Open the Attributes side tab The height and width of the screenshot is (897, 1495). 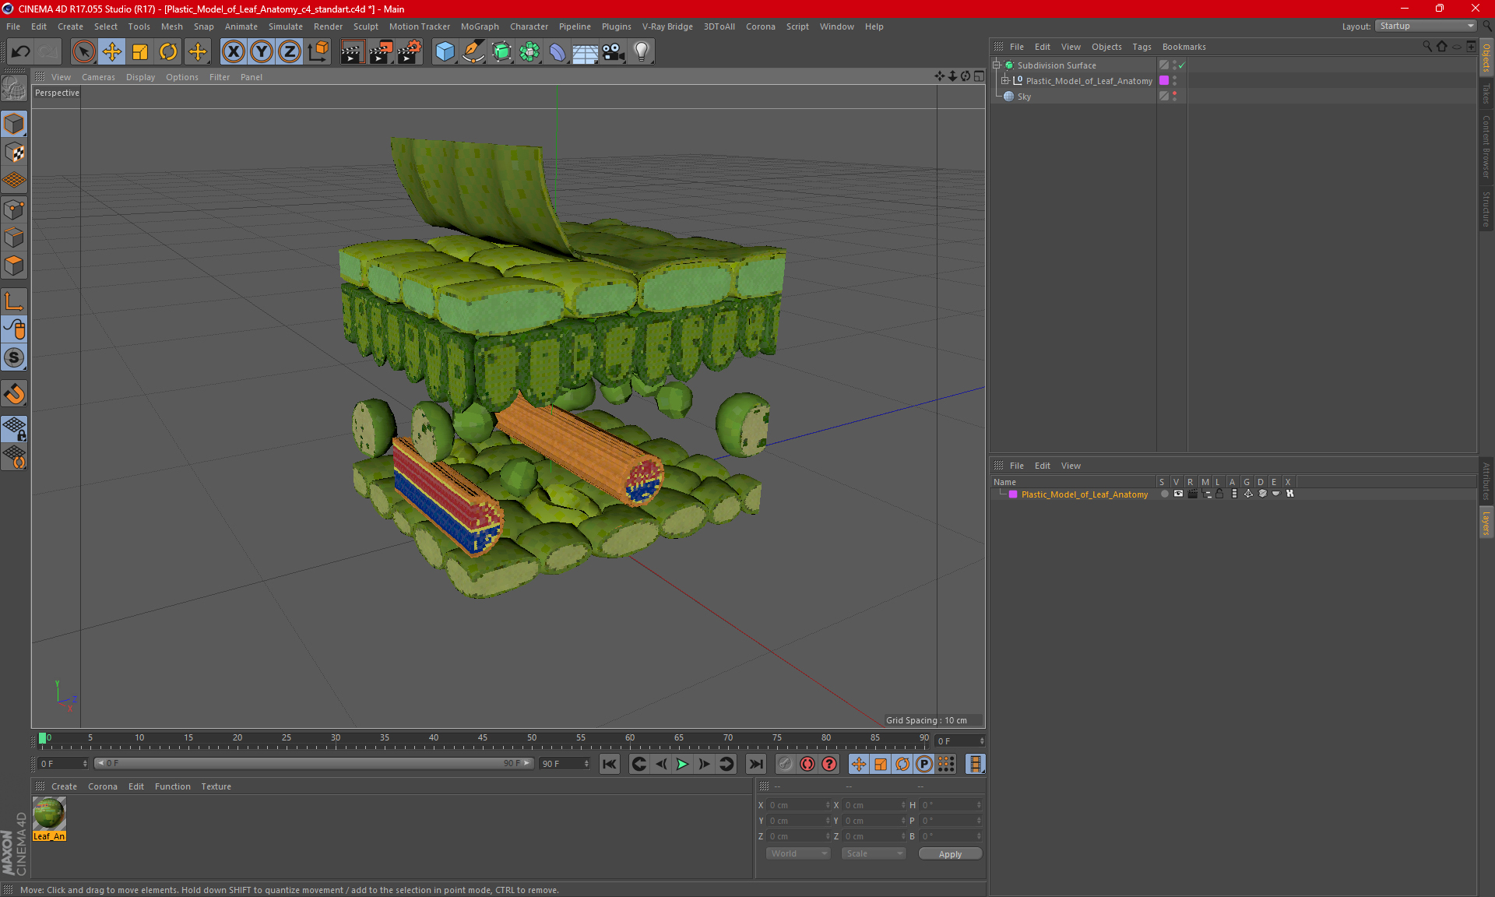(1486, 481)
